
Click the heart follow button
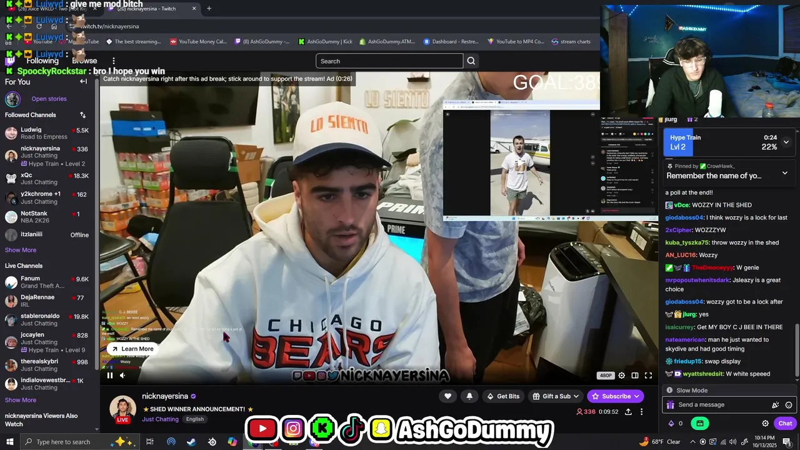(x=447, y=396)
